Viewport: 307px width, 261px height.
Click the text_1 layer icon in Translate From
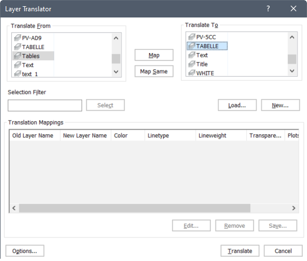17,74
